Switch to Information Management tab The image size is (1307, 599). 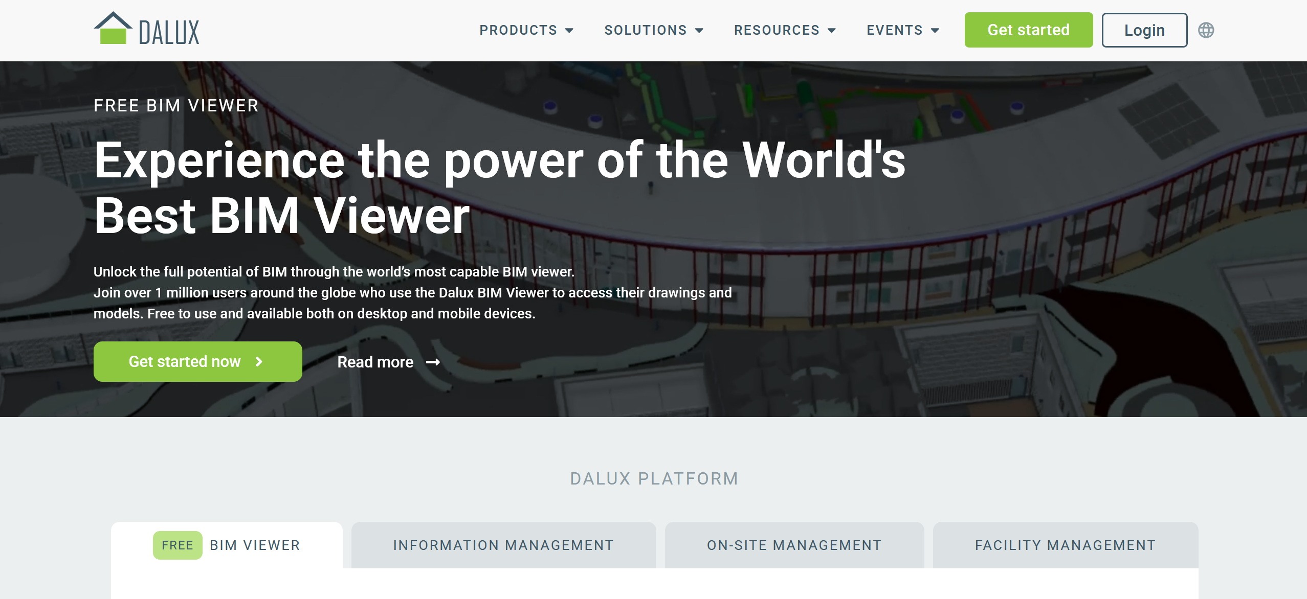[x=503, y=545]
